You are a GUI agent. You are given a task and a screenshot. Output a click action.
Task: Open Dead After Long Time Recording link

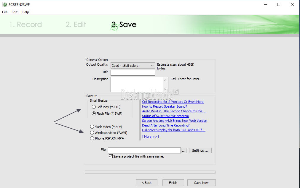point(166,125)
